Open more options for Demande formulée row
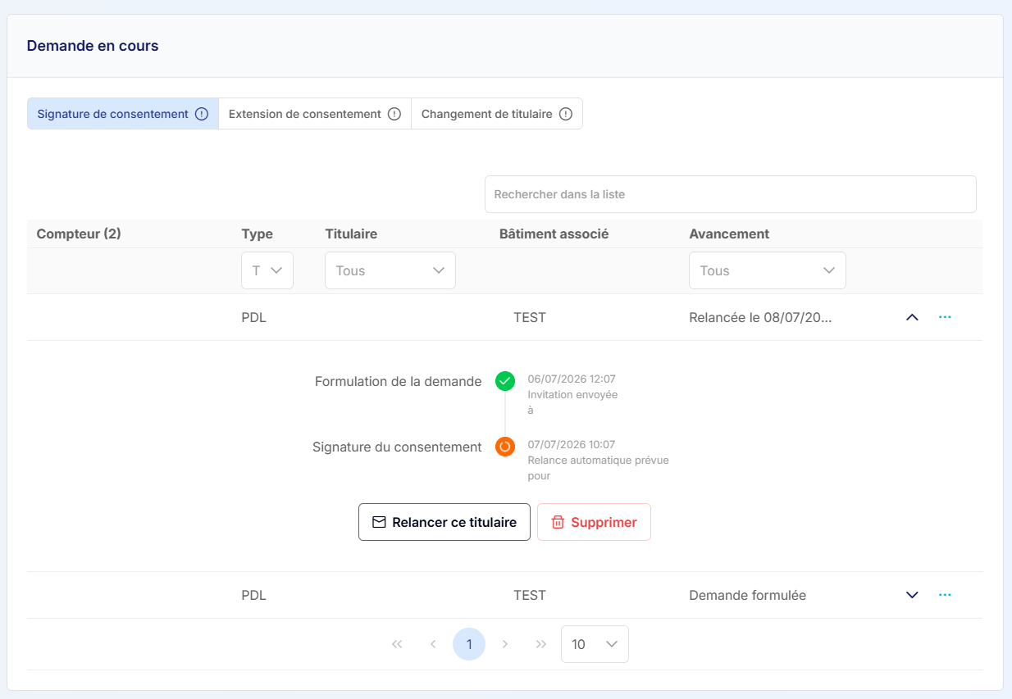 (945, 595)
